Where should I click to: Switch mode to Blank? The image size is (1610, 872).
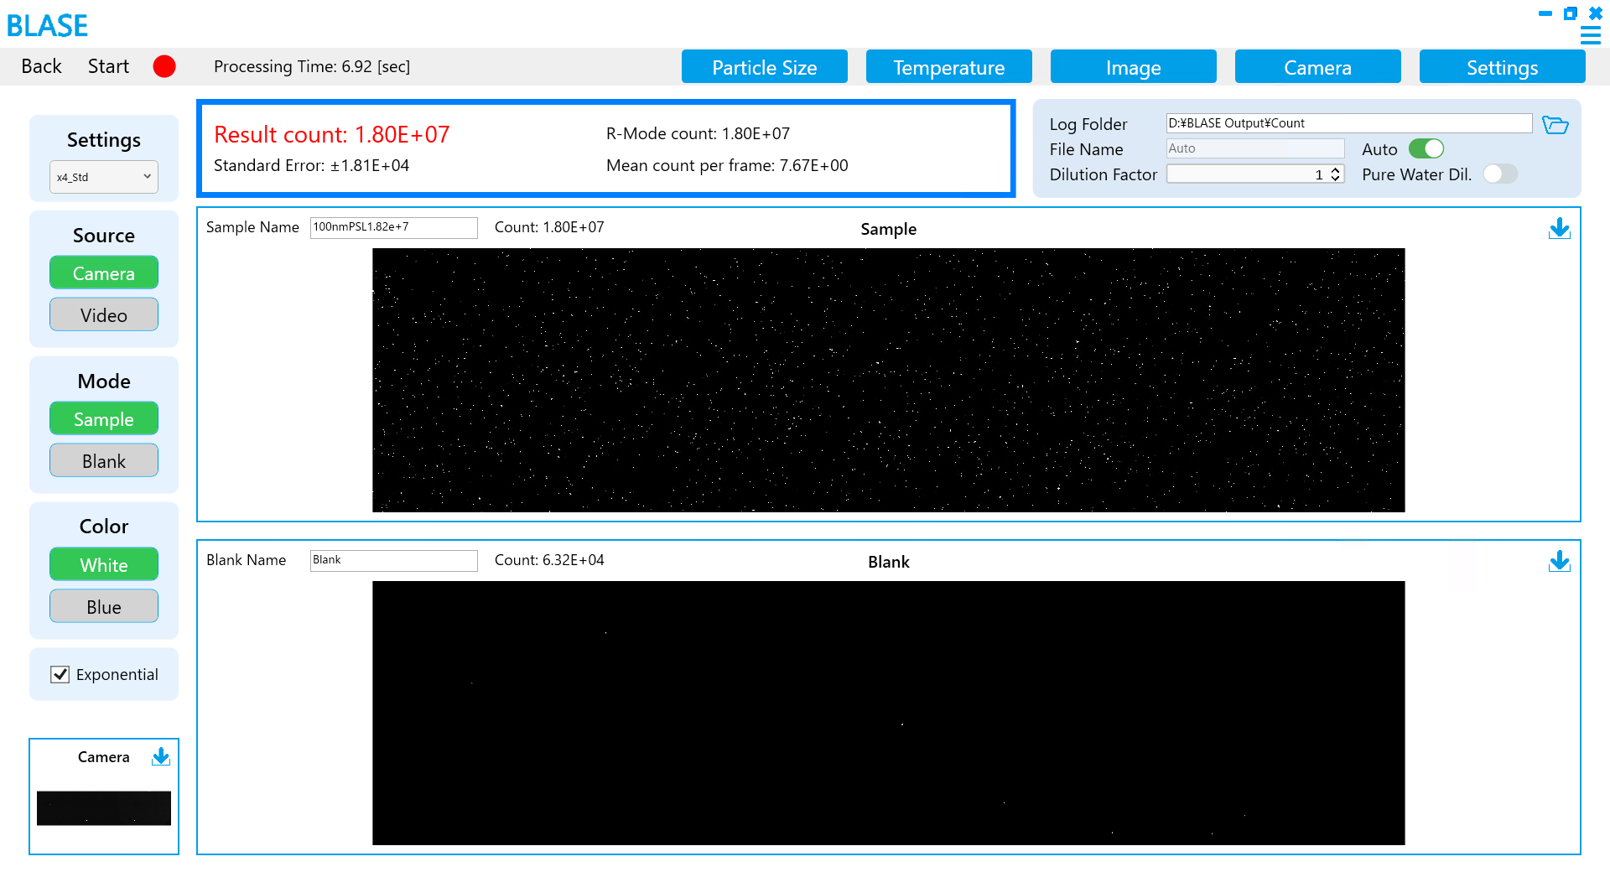coord(104,461)
